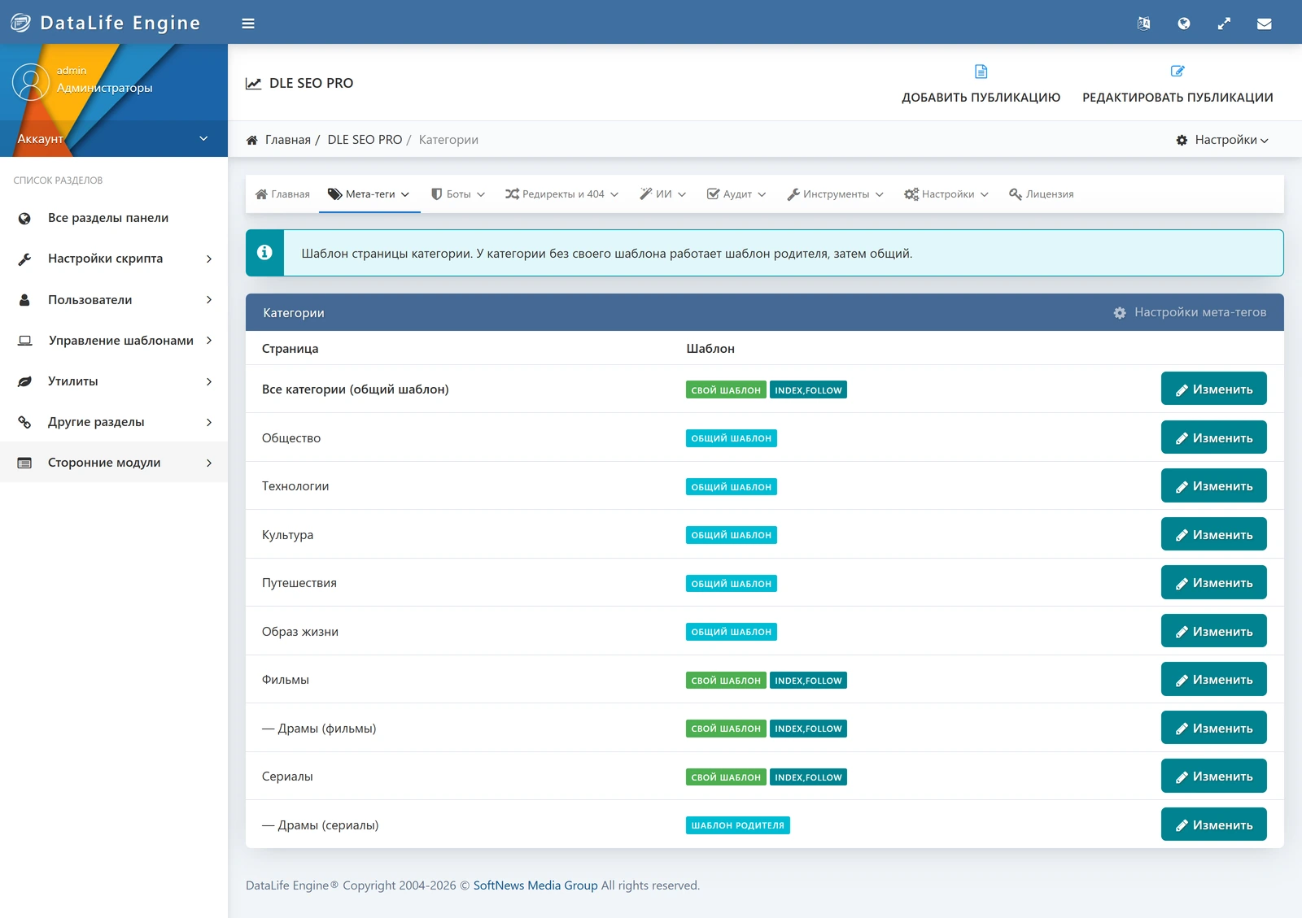Follow the SoftNews Media Group footer link
The width and height of the screenshot is (1302, 918).
(x=535, y=885)
